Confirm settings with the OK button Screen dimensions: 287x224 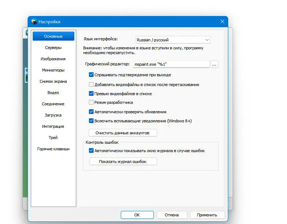(x=137, y=215)
